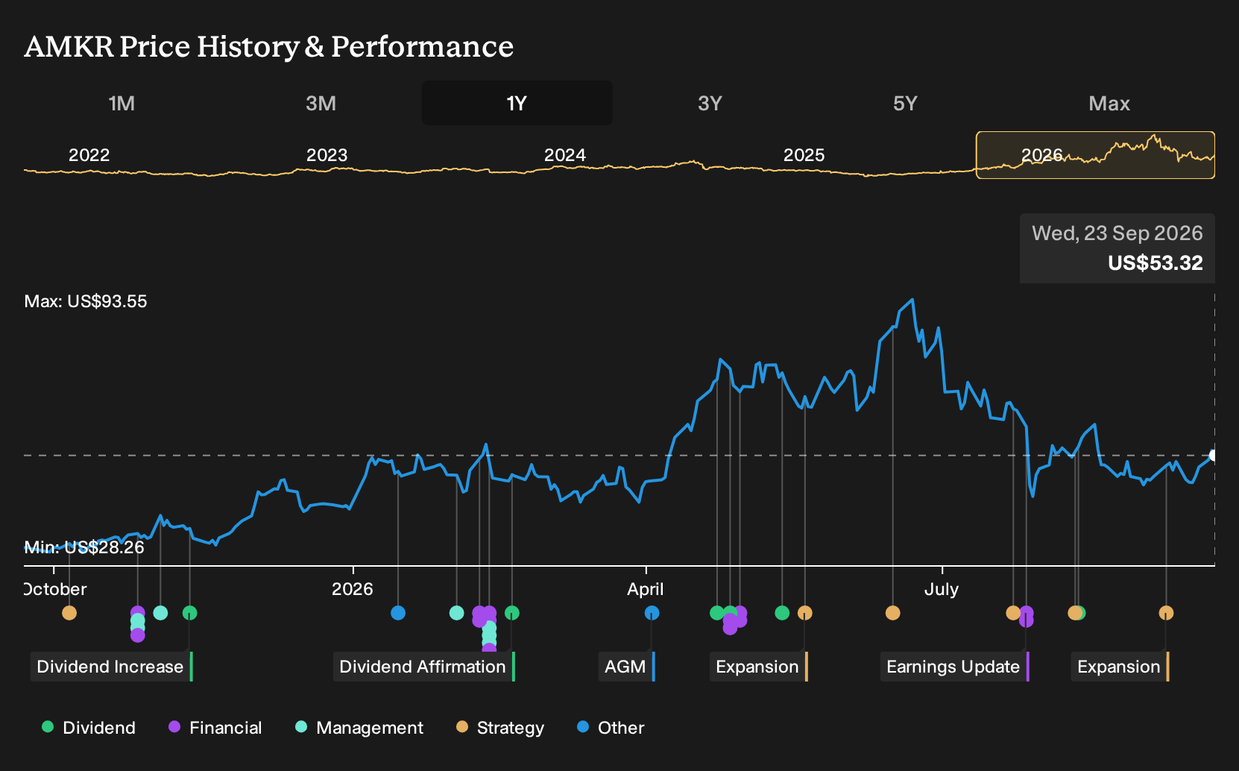The image size is (1239, 771).
Task: Toggle Strategy legend filter
Action: point(500,728)
